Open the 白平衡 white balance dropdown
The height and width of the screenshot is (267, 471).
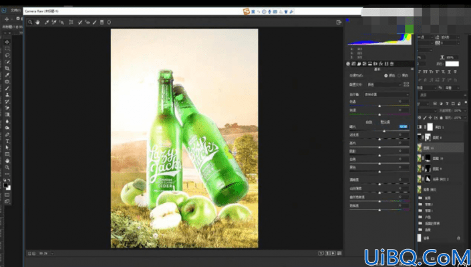coord(386,95)
